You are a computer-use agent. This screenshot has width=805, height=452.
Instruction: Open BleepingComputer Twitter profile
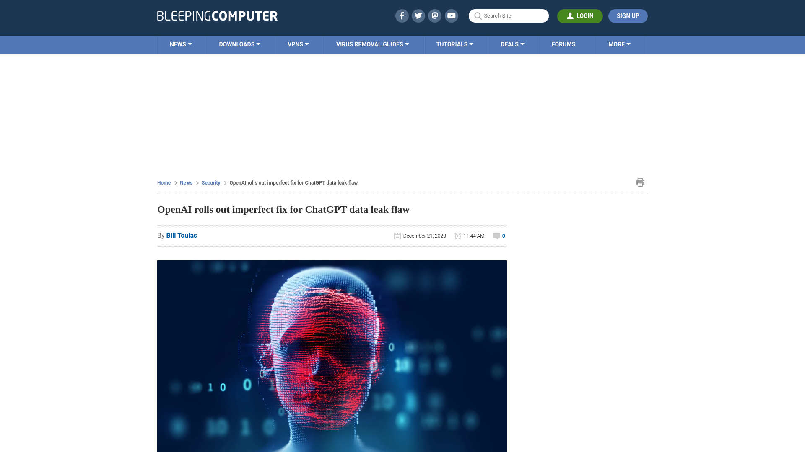[418, 15]
